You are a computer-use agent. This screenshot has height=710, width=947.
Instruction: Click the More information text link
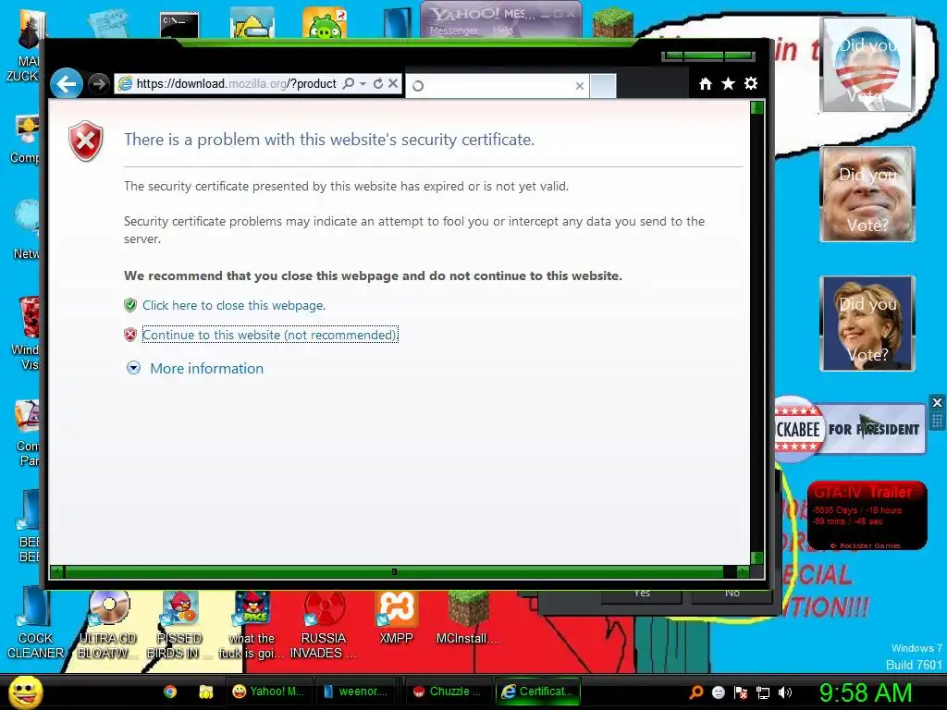pyautogui.click(x=206, y=368)
